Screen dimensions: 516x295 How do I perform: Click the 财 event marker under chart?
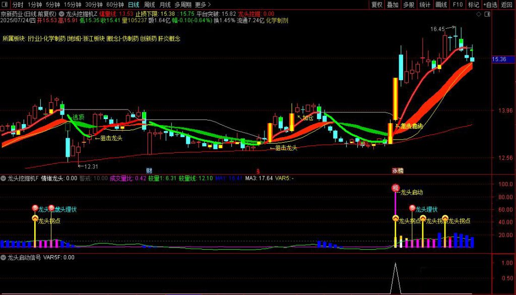click(x=149, y=171)
